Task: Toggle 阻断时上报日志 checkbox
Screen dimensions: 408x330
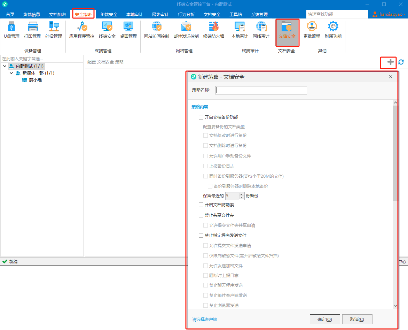Action: [x=205, y=276]
